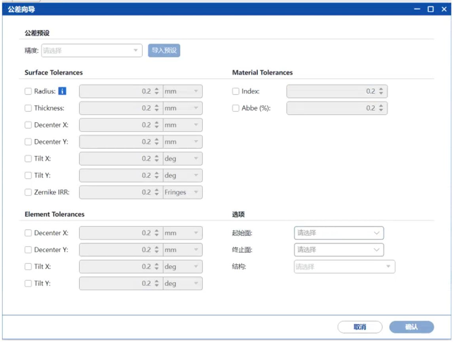Screen dimensions: 453x342
Task: Tick the Element Tolerances Decenter X checkbox
Action: click(28, 233)
